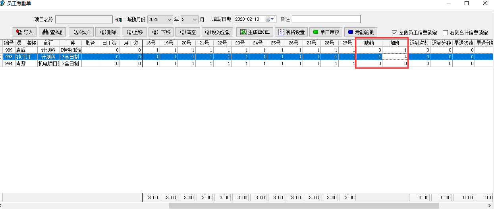
Task: Open the 查找 search button with binoculars
Action: [x=52, y=32]
